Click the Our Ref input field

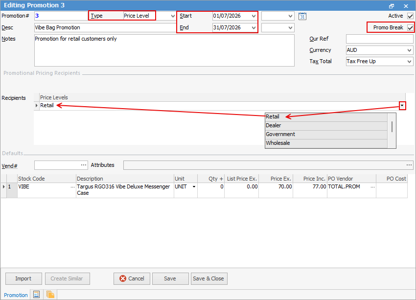pos(379,39)
